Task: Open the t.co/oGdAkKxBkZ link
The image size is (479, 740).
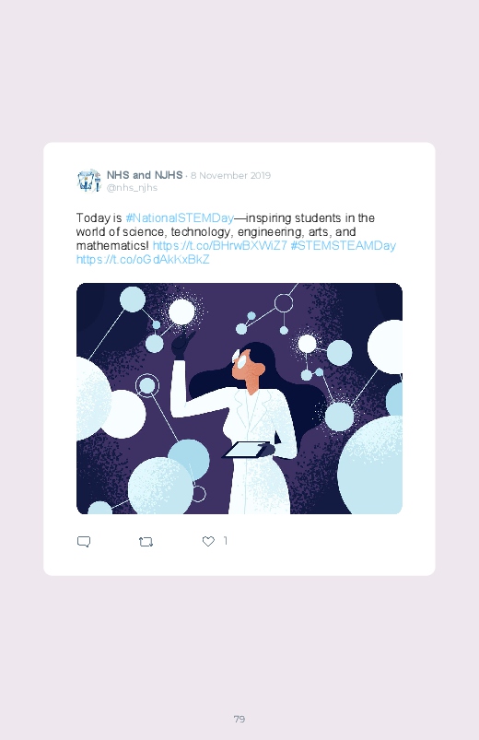Action: (143, 260)
